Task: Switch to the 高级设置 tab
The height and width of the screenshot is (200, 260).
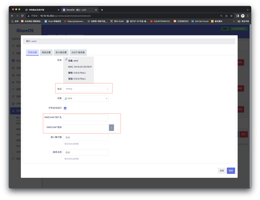Action: [x=46, y=52]
